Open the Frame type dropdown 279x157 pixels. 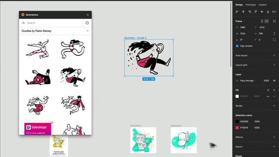(x=240, y=21)
